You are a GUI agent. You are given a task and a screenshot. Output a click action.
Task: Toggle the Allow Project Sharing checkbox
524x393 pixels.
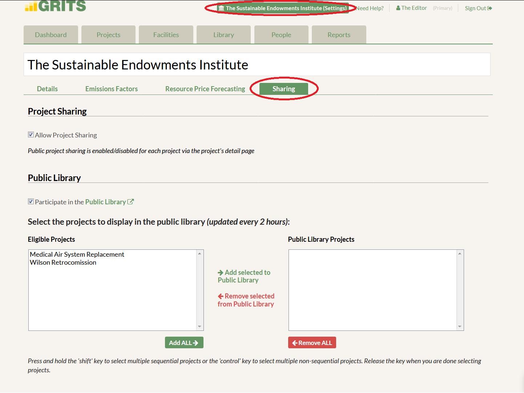point(31,135)
